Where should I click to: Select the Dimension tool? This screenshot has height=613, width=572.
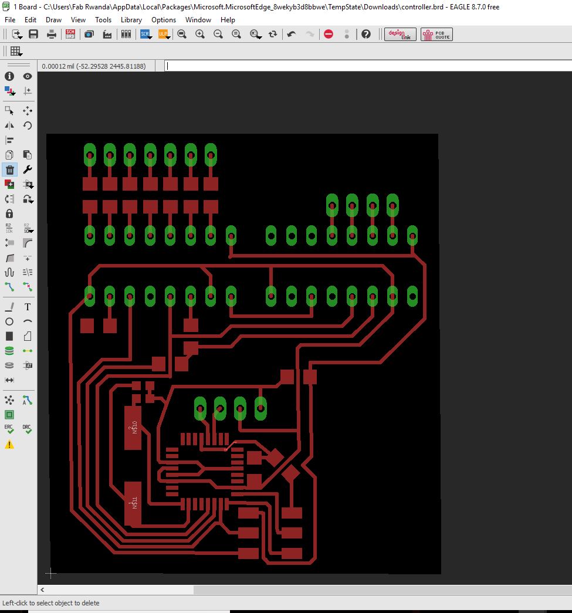click(x=9, y=380)
